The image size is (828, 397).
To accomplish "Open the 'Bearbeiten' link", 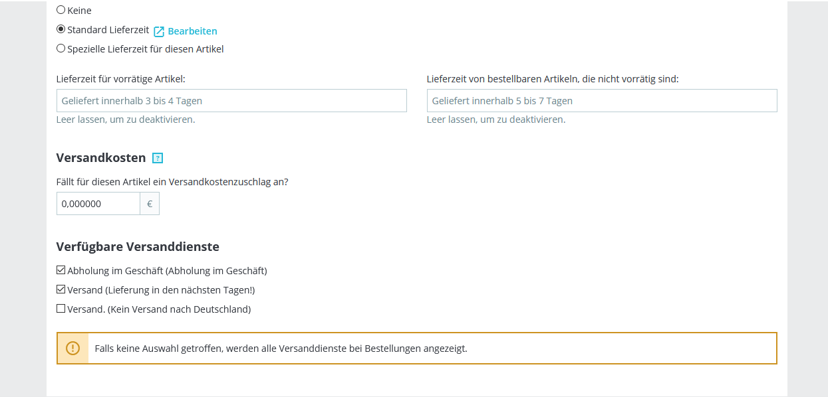I will 192,31.
